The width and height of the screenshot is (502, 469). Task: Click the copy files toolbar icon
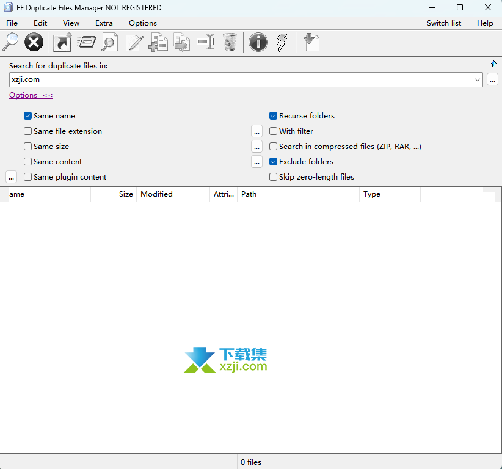pyautogui.click(x=158, y=42)
